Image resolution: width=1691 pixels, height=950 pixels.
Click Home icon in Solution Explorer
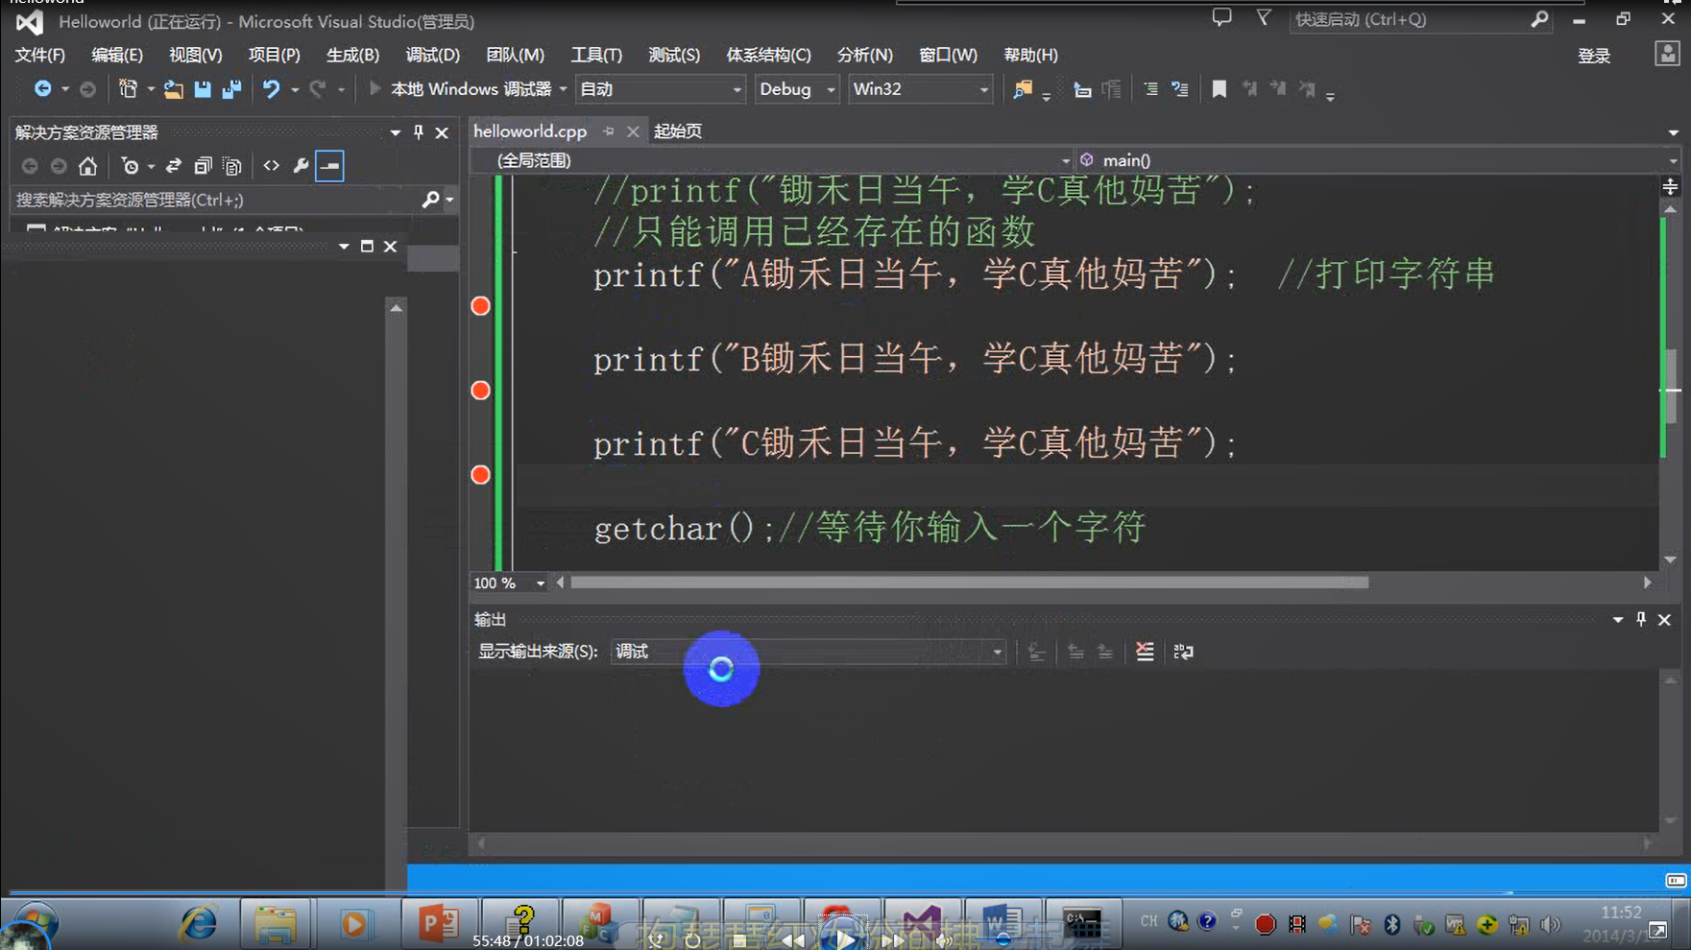[x=87, y=166]
